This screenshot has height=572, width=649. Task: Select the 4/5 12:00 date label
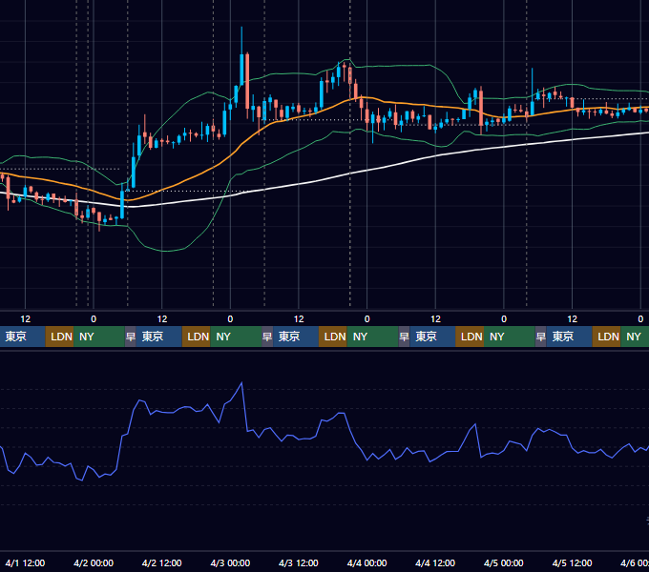click(x=572, y=563)
